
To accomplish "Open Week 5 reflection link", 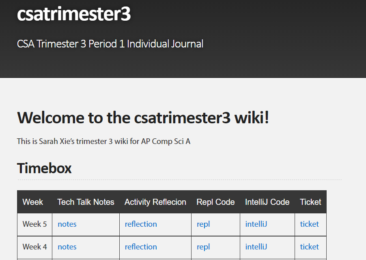I will click(x=141, y=224).
